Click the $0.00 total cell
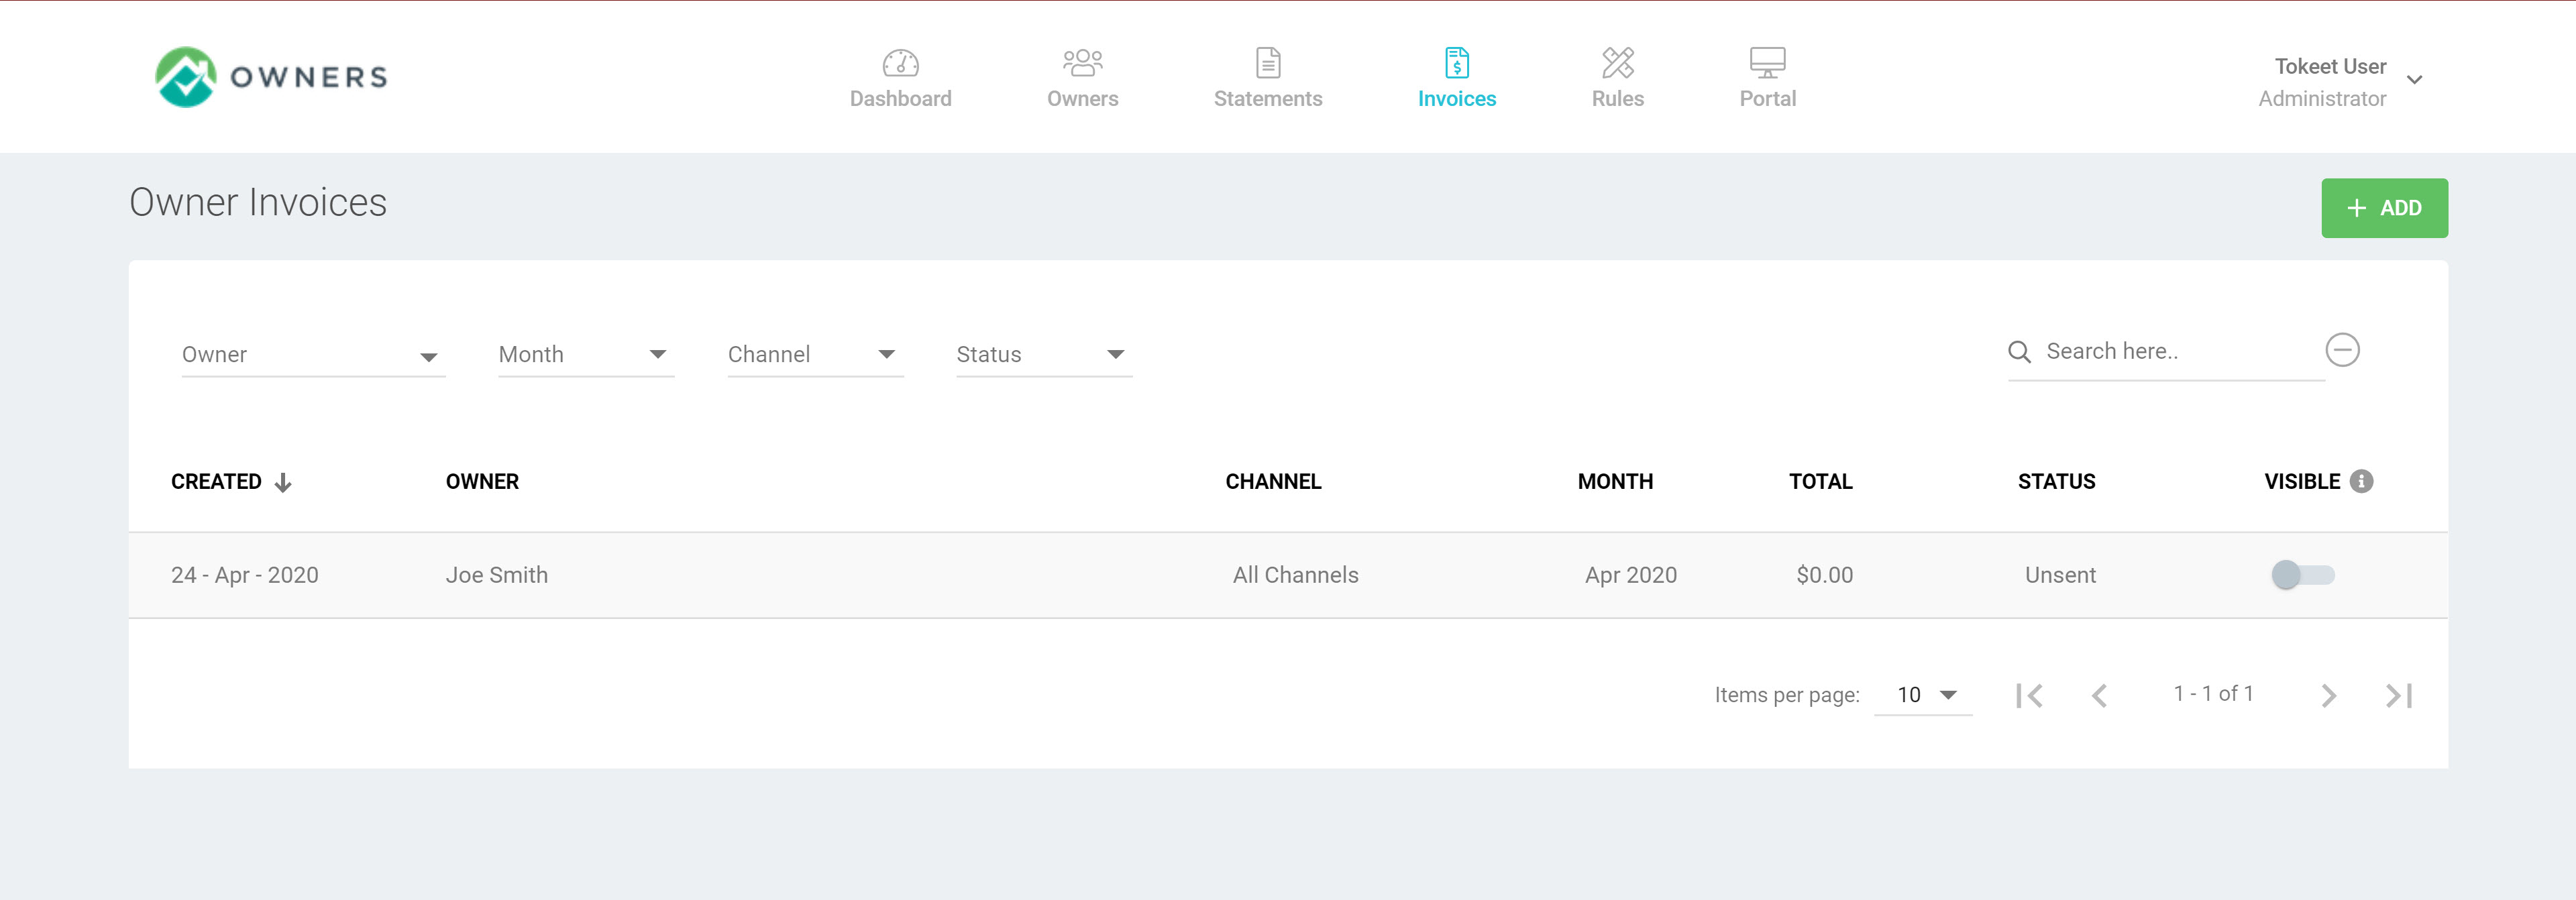Image resolution: width=2576 pixels, height=900 pixels. tap(1824, 575)
